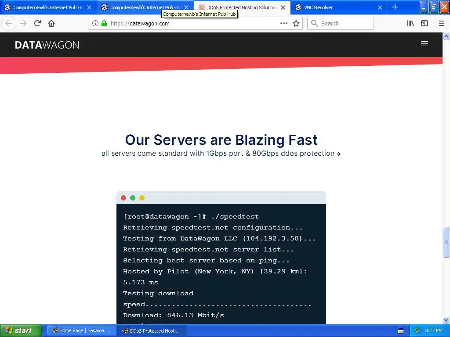This screenshot has width=450, height=337.
Task: Reload the datawagon.com page
Action: 37,24
